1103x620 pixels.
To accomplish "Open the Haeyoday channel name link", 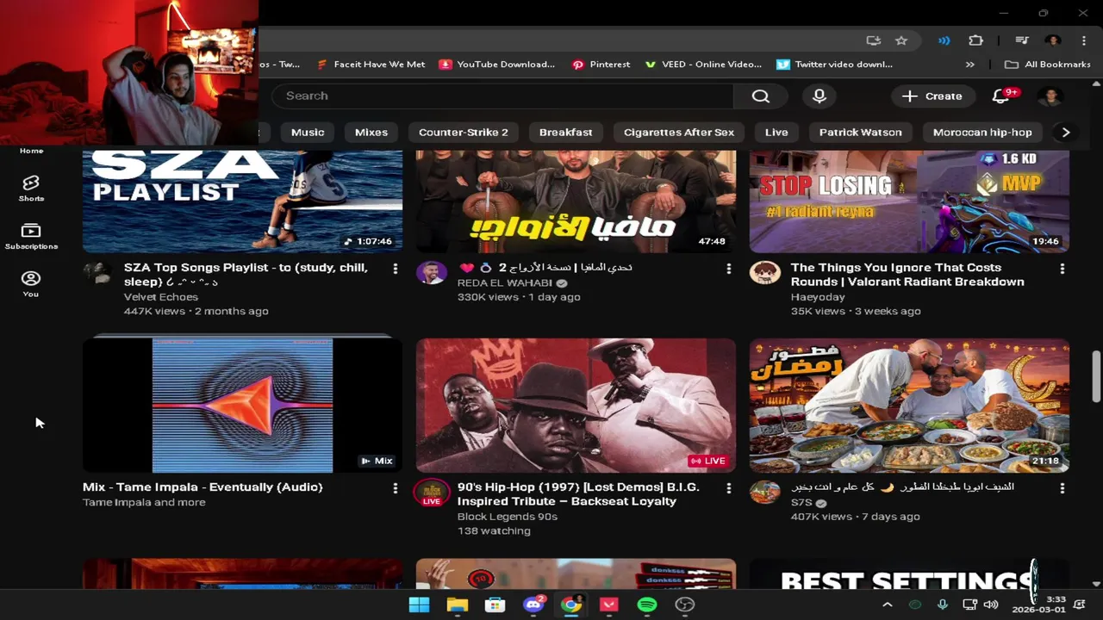I will pos(818,297).
